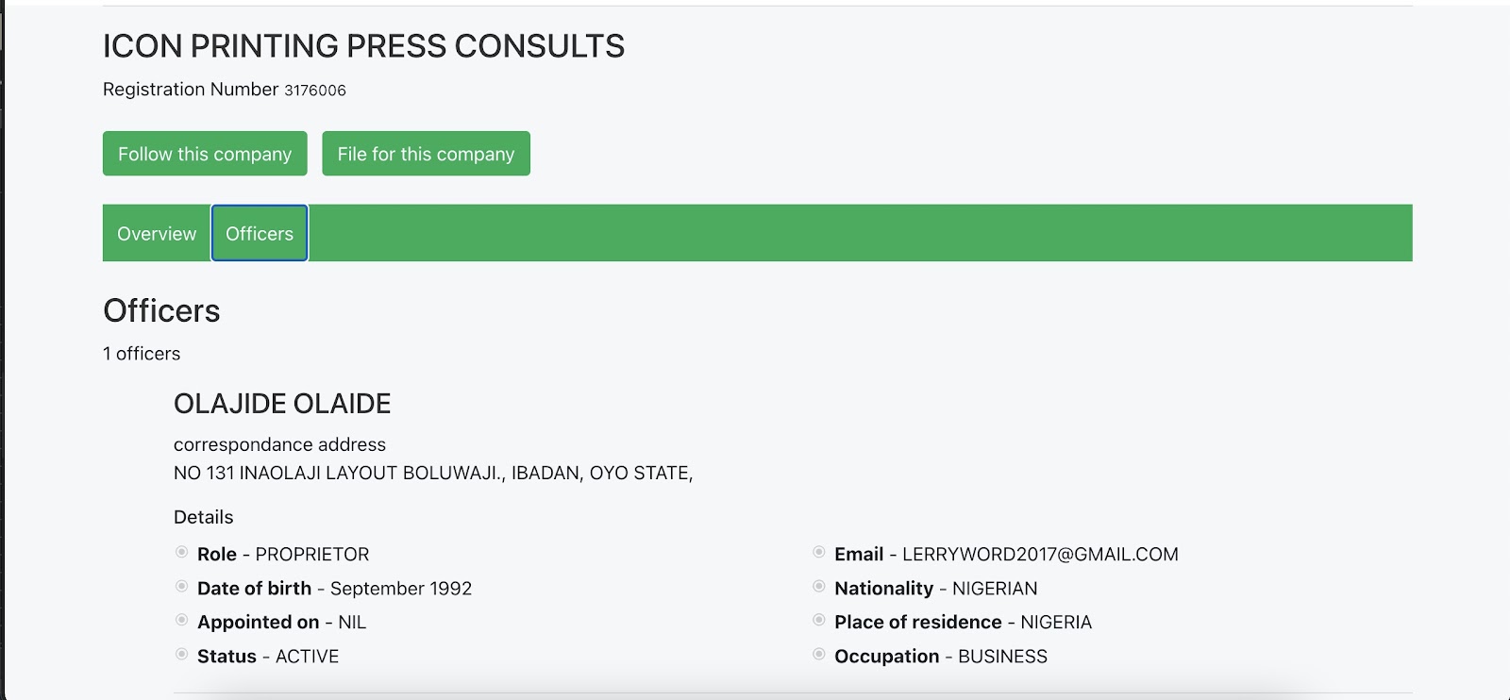The height and width of the screenshot is (700, 1510).
Task: Switch to the Overview tab
Action: [157, 234]
